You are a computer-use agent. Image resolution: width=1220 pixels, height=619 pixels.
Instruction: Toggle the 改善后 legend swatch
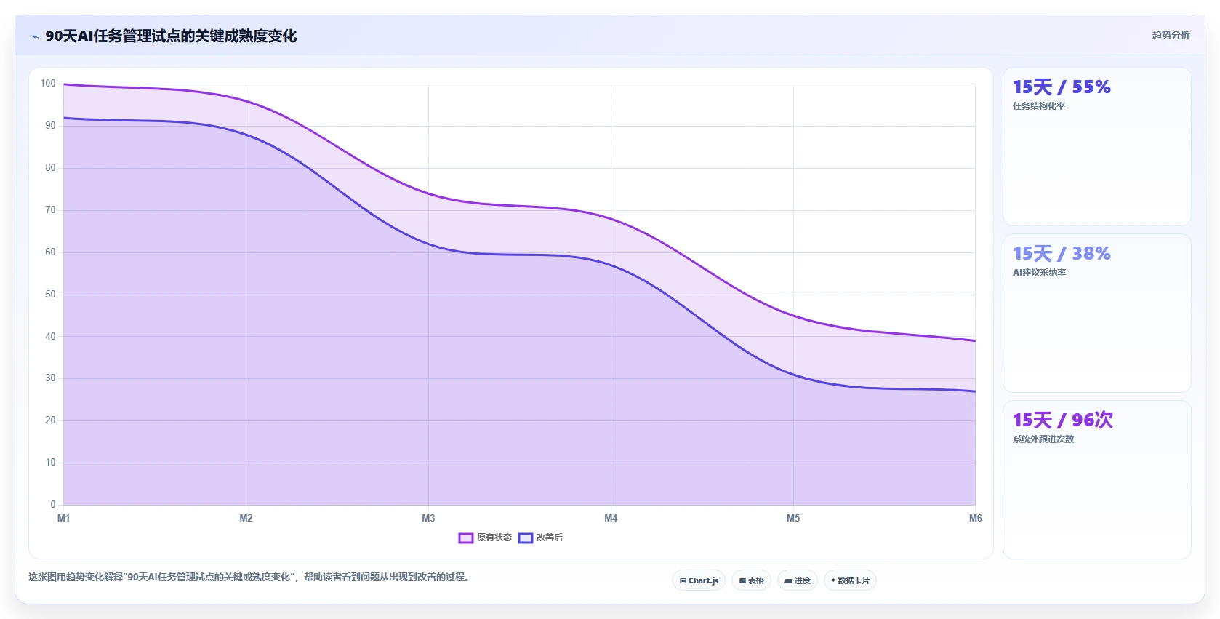[526, 538]
